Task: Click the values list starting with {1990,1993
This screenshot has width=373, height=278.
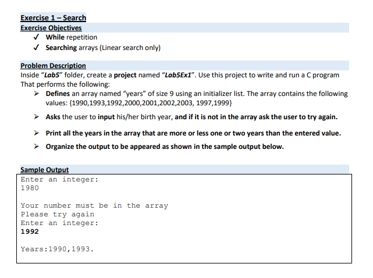Action: click(151, 103)
